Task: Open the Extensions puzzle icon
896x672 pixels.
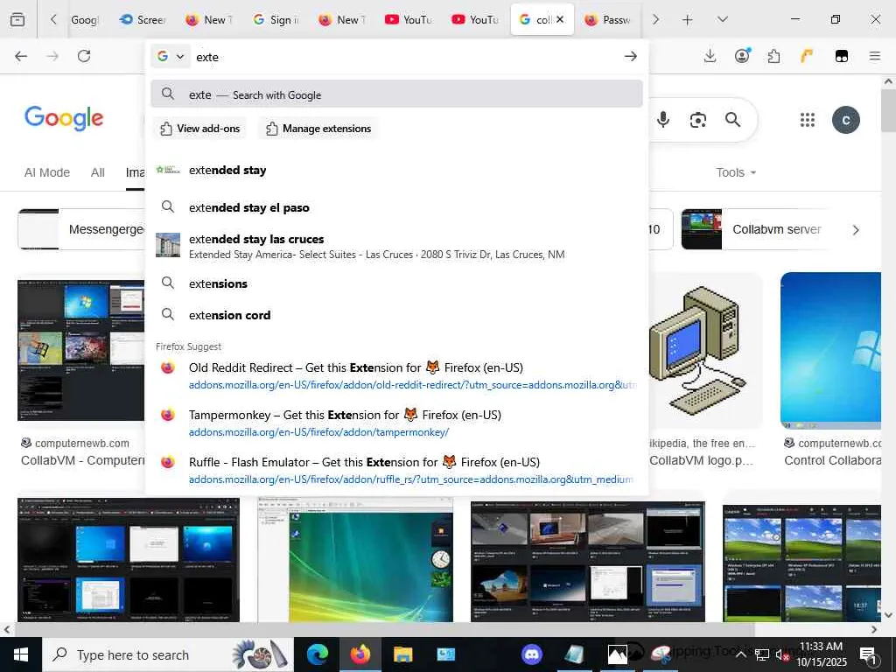Action: tap(773, 56)
